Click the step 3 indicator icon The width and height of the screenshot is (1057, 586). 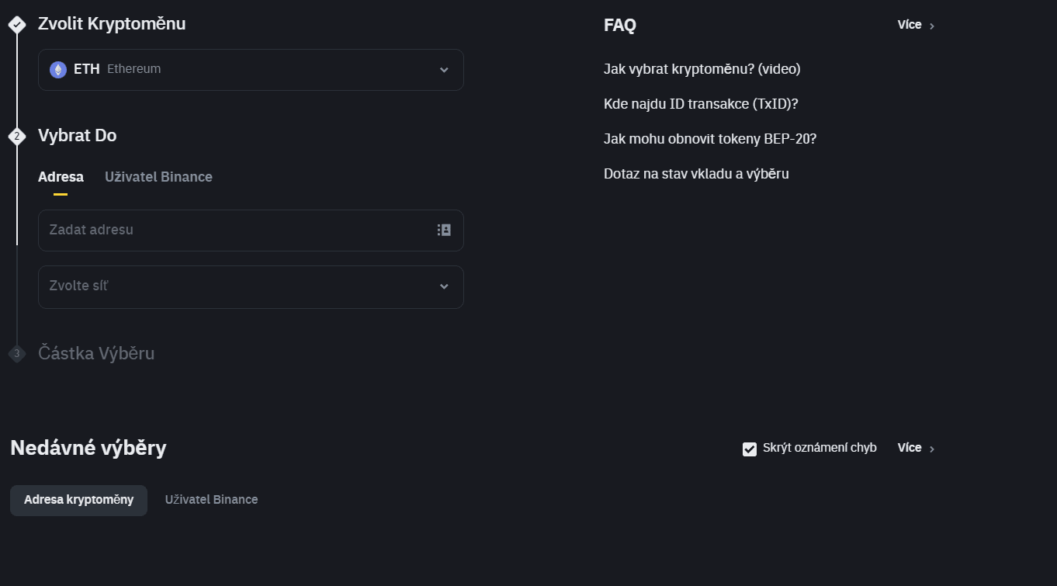click(16, 353)
